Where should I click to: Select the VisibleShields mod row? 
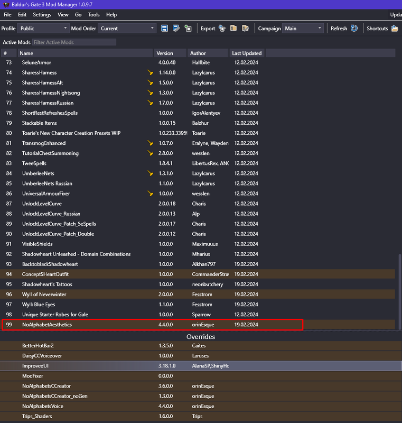(198, 244)
